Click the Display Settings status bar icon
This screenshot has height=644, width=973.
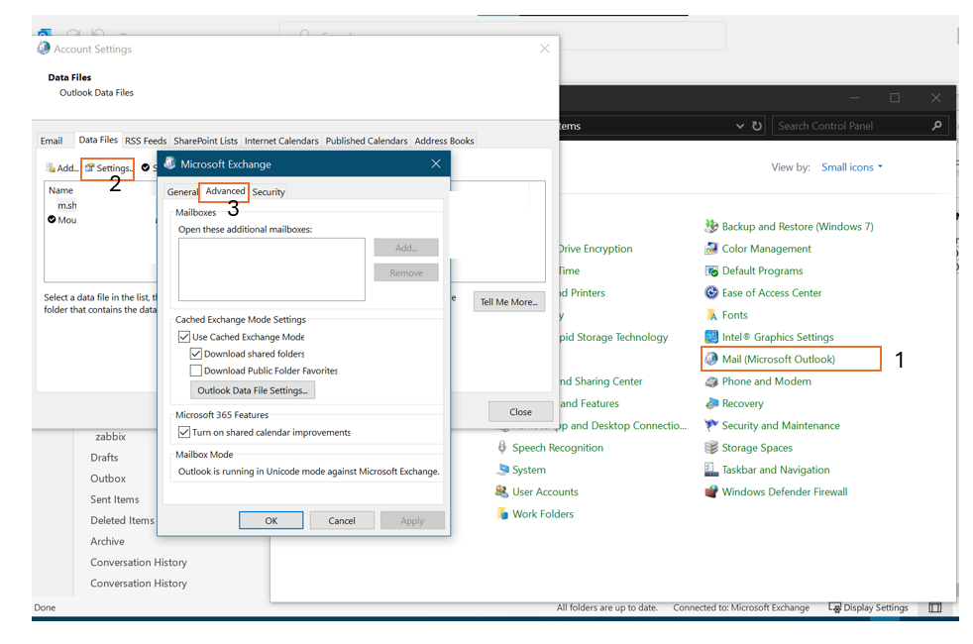[x=868, y=608]
